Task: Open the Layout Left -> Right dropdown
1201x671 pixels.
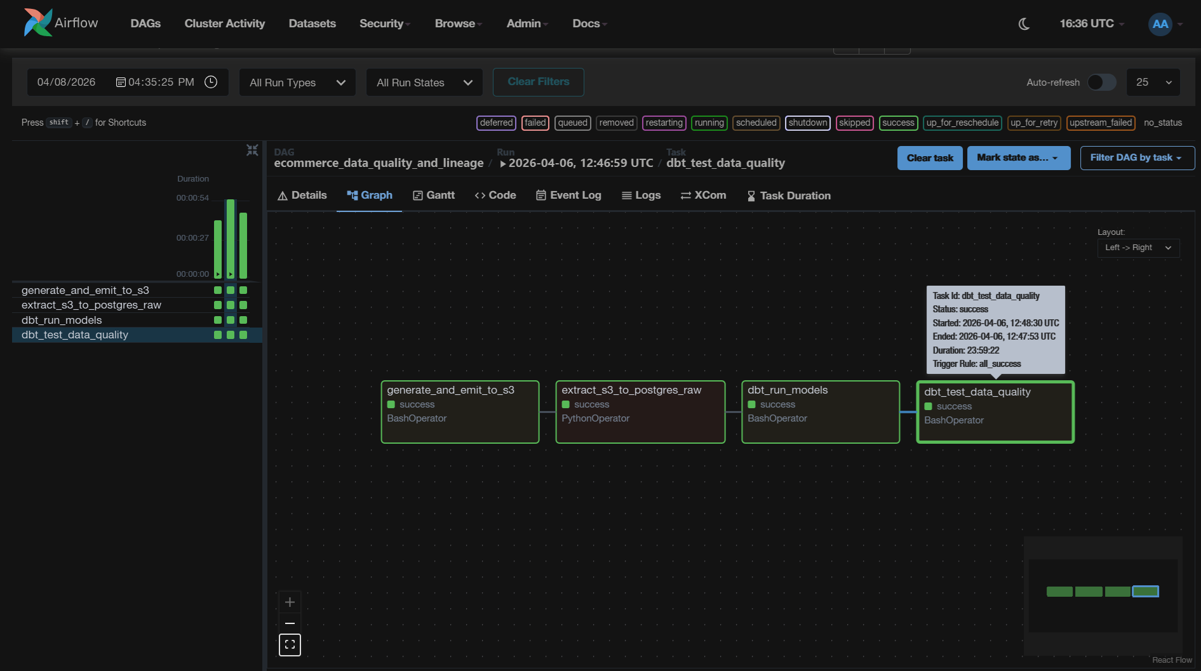Action: (1138, 248)
